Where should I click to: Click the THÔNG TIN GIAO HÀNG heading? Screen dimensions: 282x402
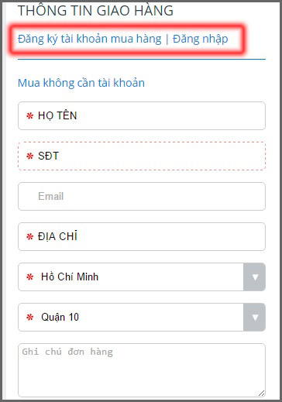click(x=95, y=10)
